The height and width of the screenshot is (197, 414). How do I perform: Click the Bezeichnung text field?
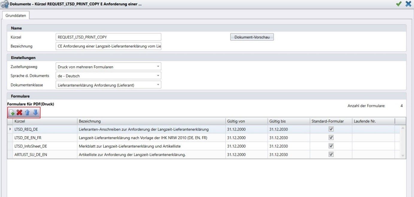click(108, 46)
